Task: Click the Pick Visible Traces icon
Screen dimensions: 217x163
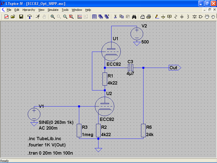Action: pos(80,17)
